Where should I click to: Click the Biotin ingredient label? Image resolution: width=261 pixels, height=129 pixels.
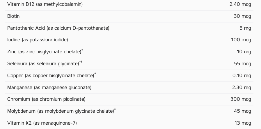click(x=13, y=16)
